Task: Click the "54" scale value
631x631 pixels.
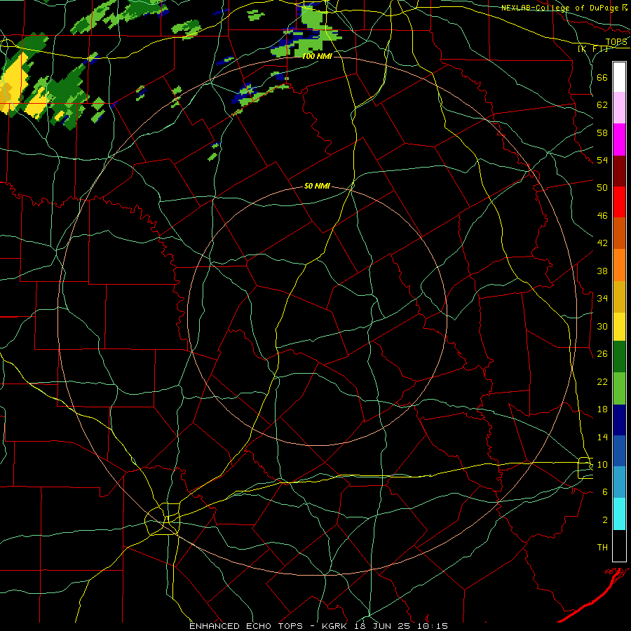Action: [x=602, y=160]
